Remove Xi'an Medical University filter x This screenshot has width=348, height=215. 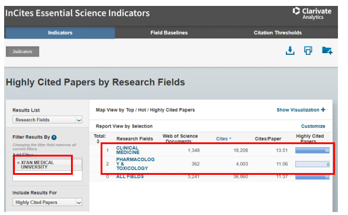tap(18, 163)
